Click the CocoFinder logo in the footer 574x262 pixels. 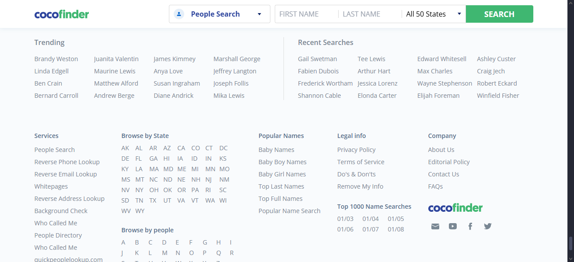coord(455,208)
